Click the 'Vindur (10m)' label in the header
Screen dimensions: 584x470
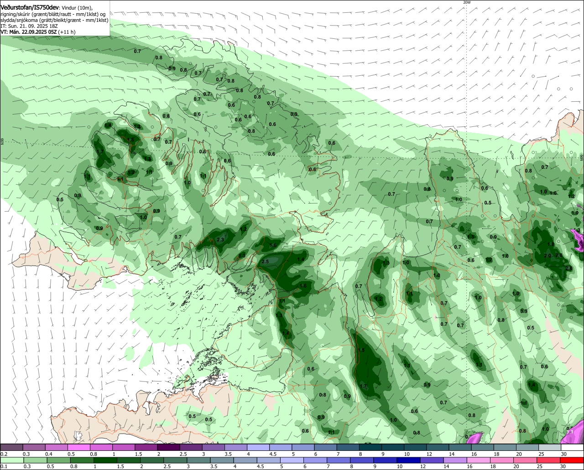tap(77, 8)
